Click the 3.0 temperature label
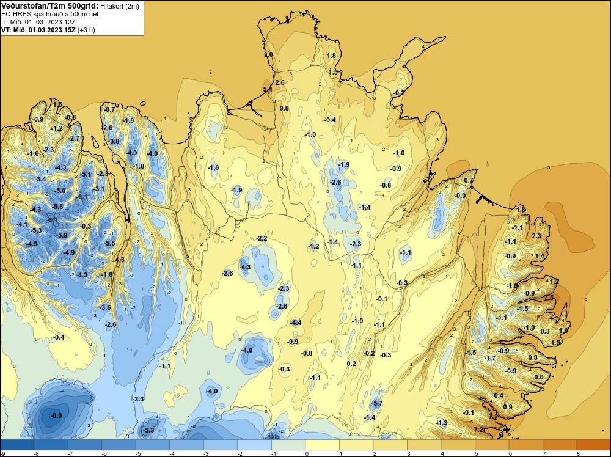This screenshot has width=611, height=457. 268,54
